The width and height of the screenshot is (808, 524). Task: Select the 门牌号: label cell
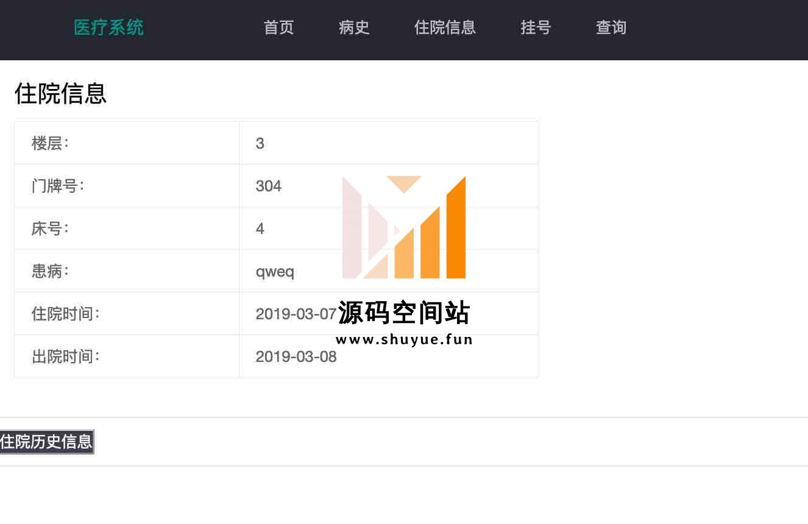click(127, 186)
